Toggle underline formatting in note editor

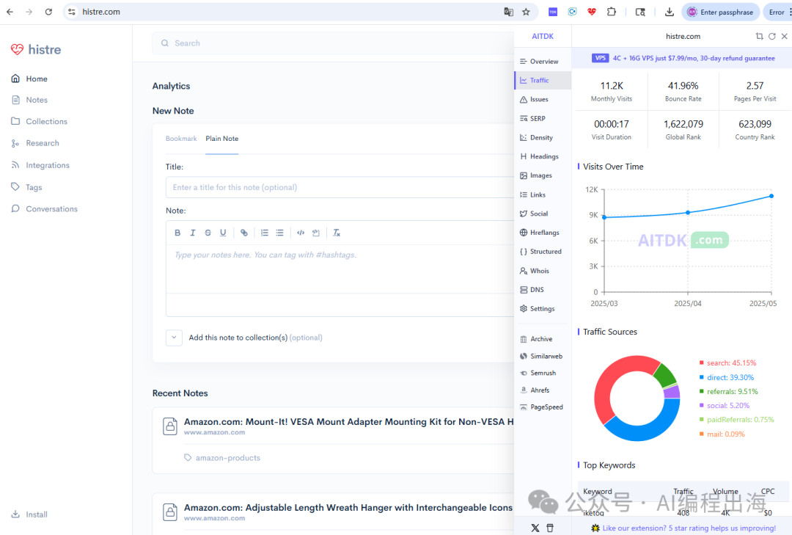223,233
